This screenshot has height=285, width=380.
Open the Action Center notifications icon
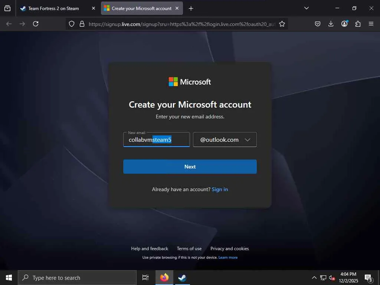click(x=368, y=278)
